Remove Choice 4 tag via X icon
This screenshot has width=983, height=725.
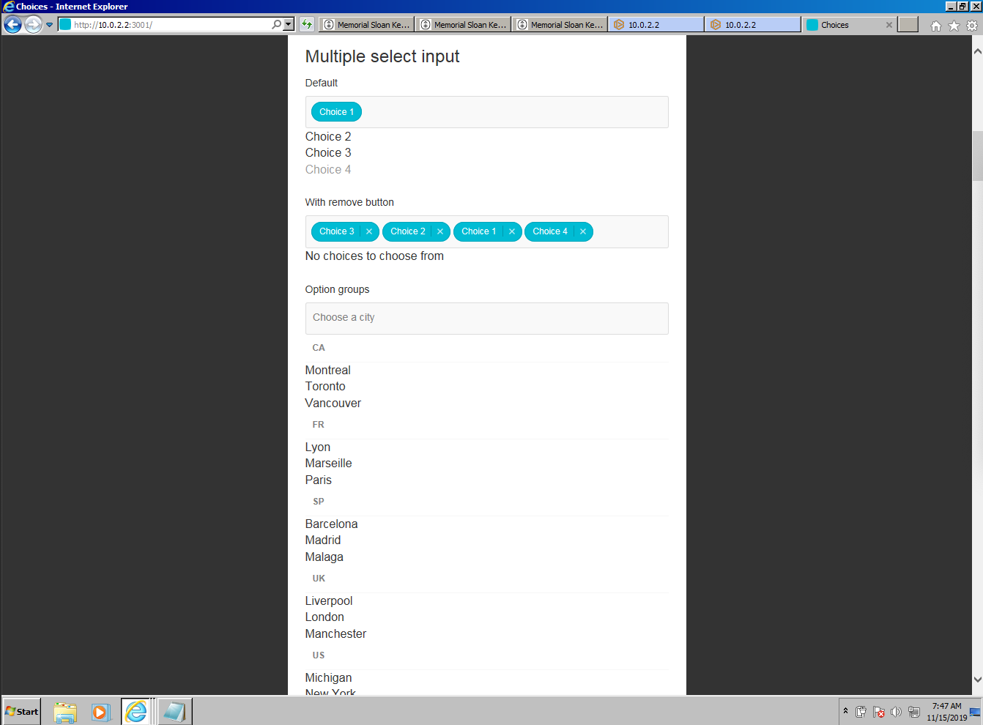[x=583, y=231]
